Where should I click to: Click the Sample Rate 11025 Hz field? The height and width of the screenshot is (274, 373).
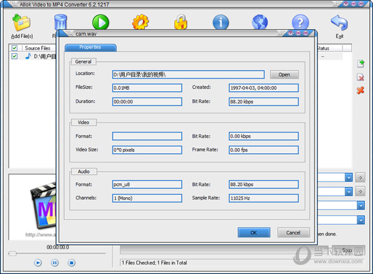pos(264,198)
